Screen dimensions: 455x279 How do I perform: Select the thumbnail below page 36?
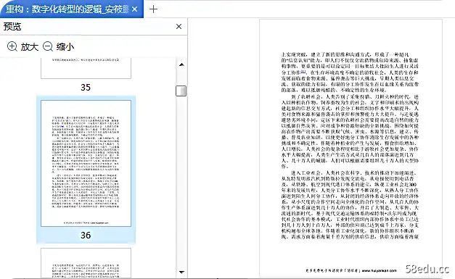tap(86, 263)
